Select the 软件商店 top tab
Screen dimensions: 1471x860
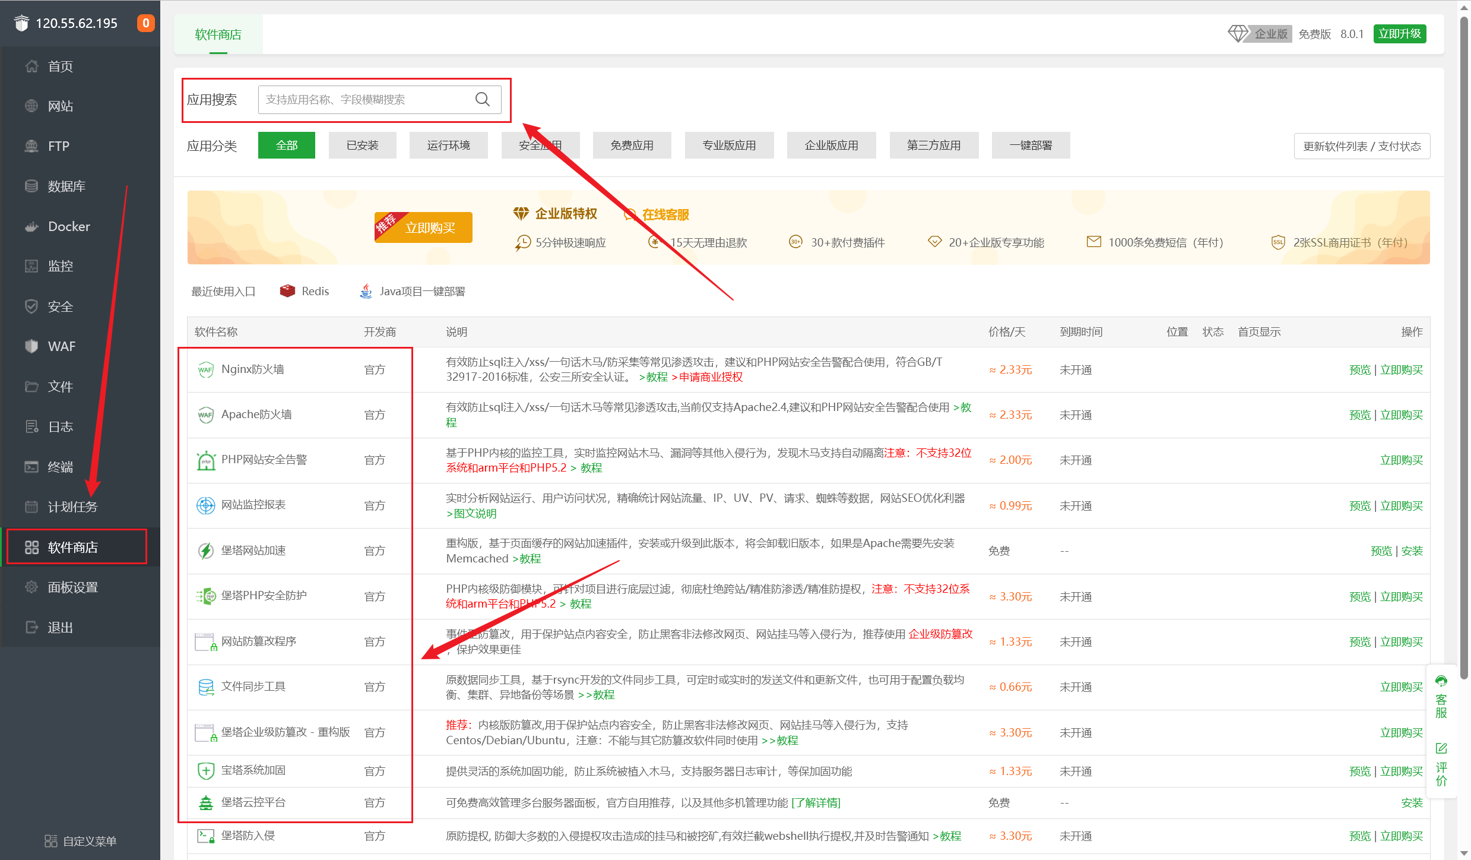218,34
